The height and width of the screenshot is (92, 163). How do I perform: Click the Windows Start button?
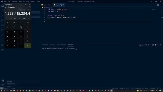coord(2,91)
